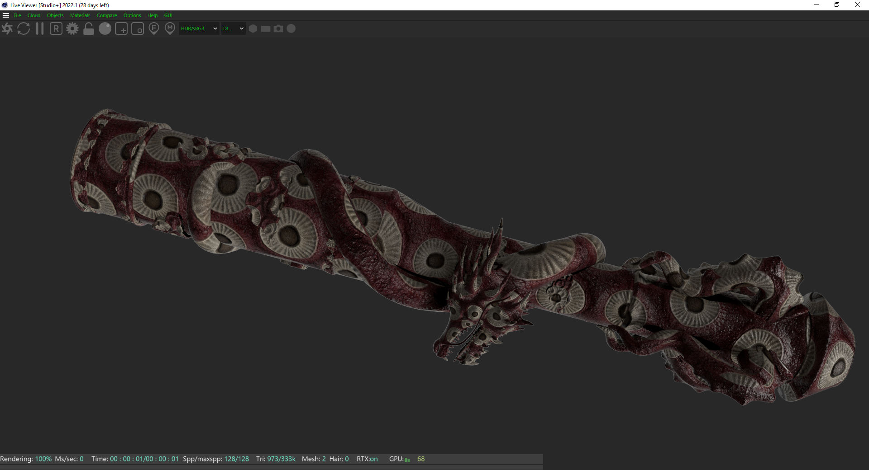Viewport: 869px width, 470px height.
Task: Open the Compare menu
Action: tap(106, 15)
